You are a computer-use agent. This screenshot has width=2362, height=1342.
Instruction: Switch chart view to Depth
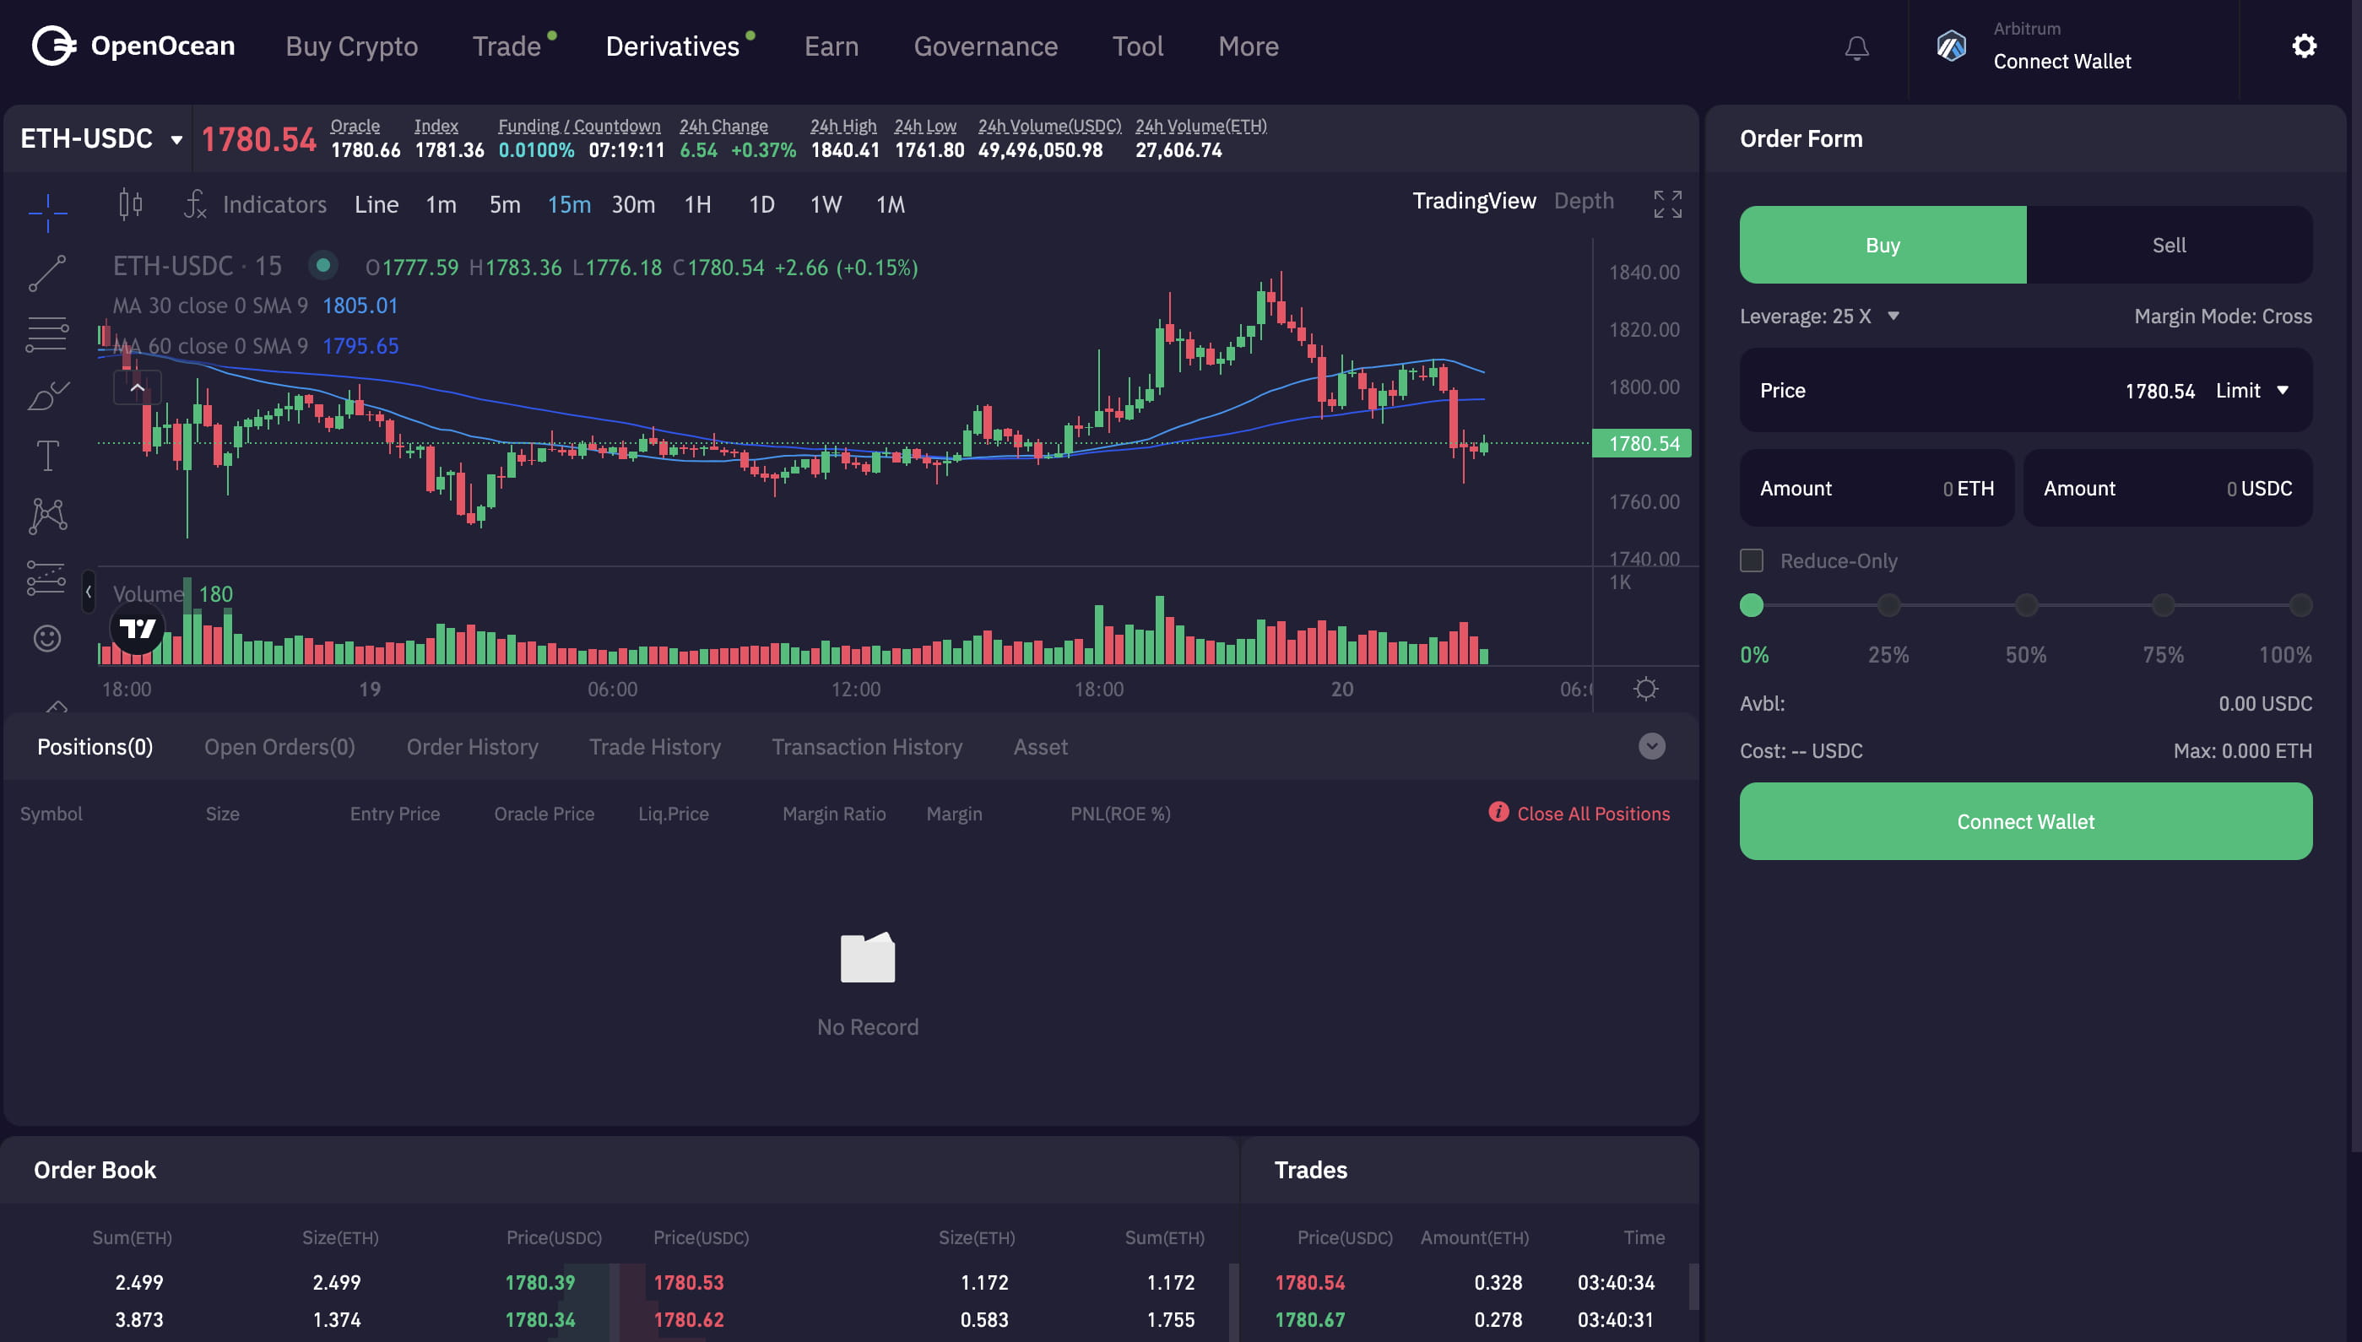[x=1584, y=201]
